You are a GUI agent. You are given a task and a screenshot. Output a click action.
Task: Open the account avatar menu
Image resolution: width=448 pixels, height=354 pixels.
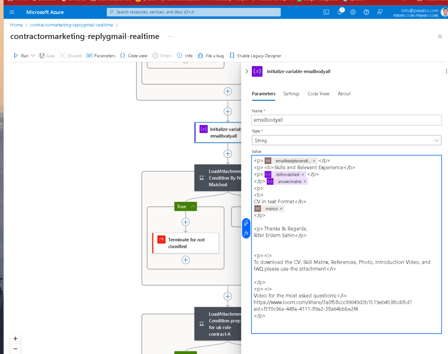(x=444, y=12)
